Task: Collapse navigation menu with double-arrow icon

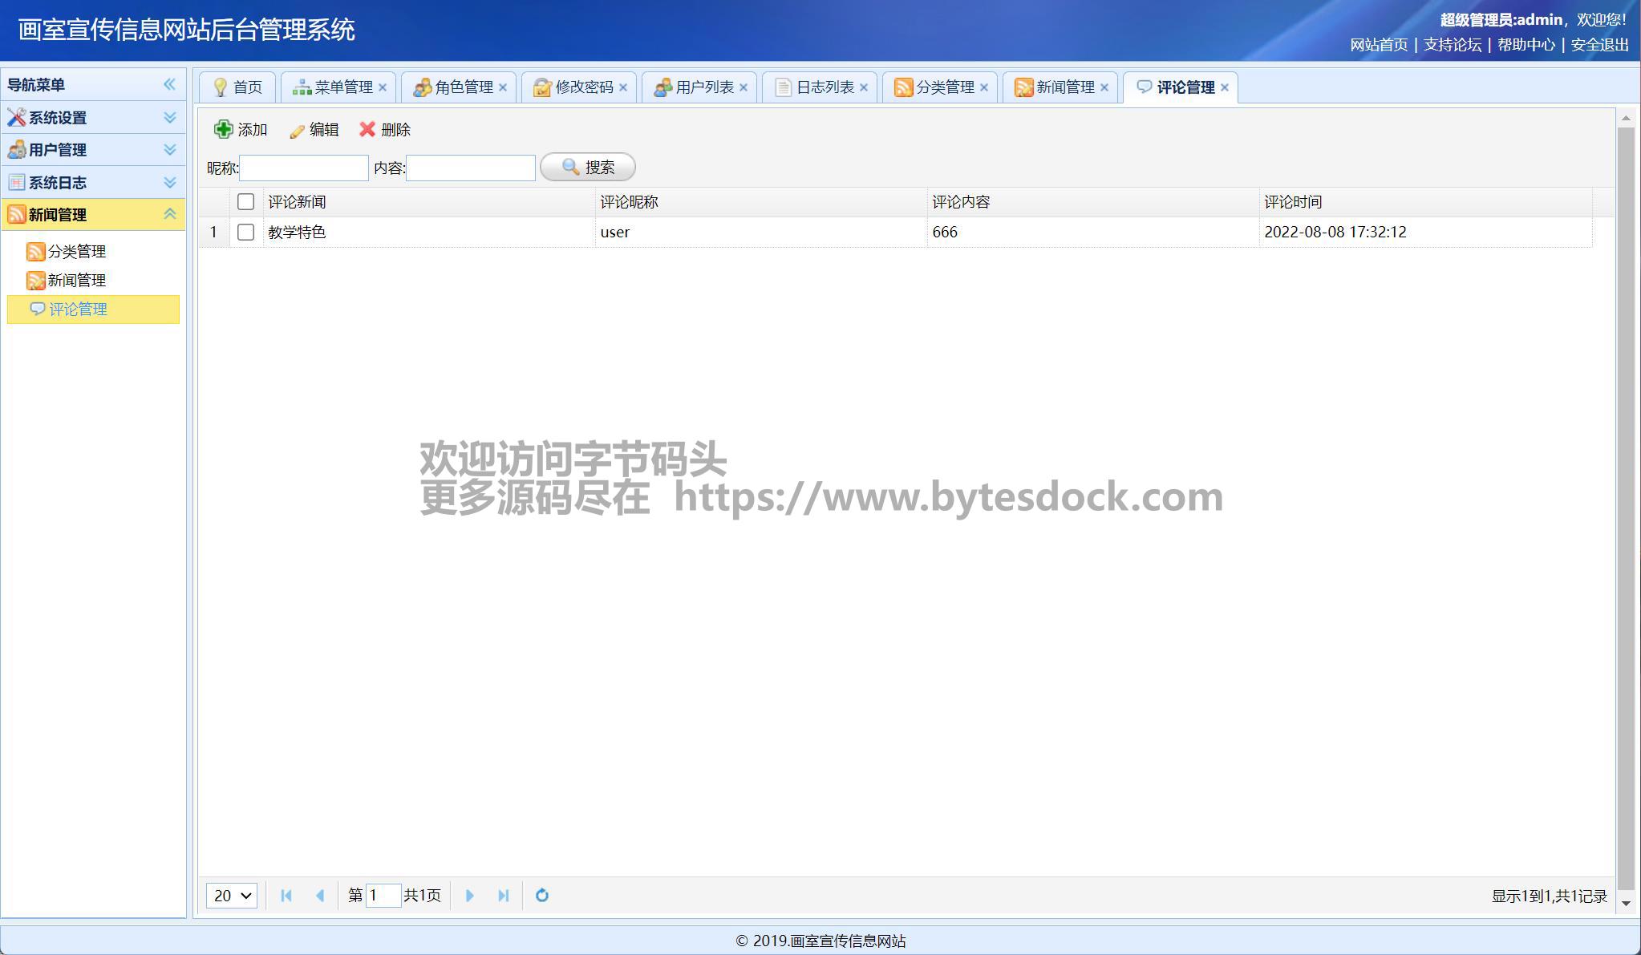Action: coord(169,84)
